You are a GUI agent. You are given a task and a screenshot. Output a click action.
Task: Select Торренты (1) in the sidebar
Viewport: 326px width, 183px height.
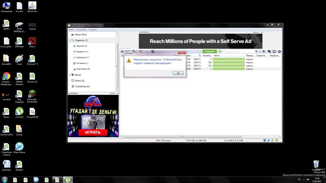pos(81,40)
